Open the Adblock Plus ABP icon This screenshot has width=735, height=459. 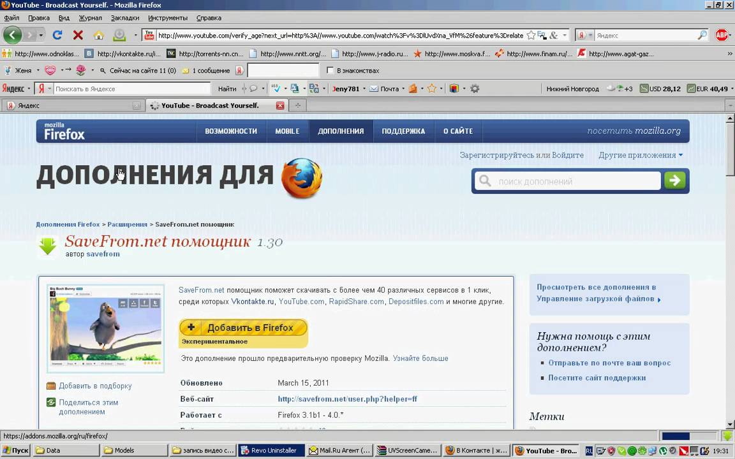722,35
